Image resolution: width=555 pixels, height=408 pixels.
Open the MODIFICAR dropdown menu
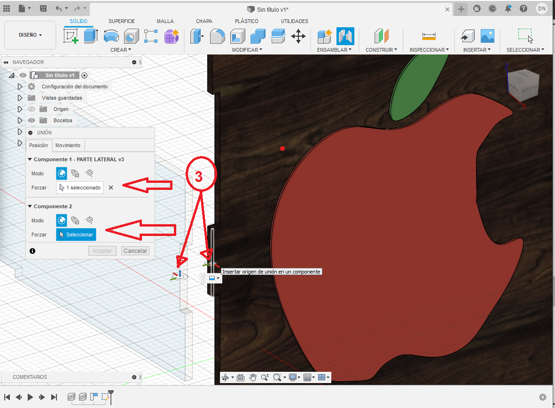(247, 50)
